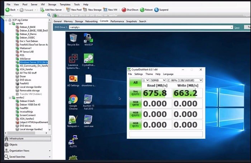Open test count dropdown showing 1
The image size is (251, 163).
146,80
